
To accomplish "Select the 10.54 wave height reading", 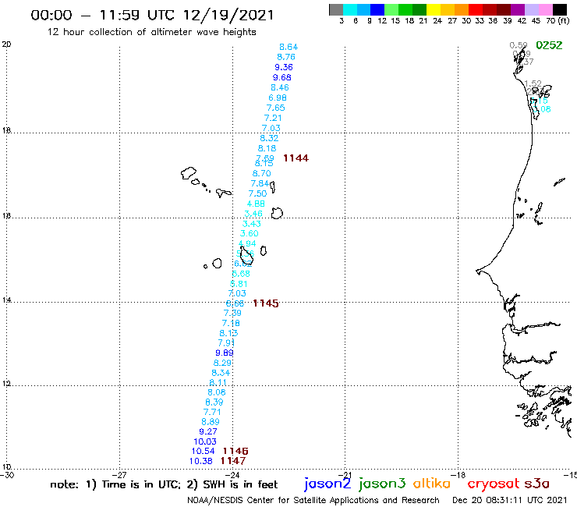I will point(204,452).
